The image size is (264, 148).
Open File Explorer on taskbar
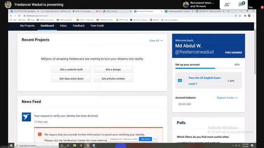tap(75, 146)
